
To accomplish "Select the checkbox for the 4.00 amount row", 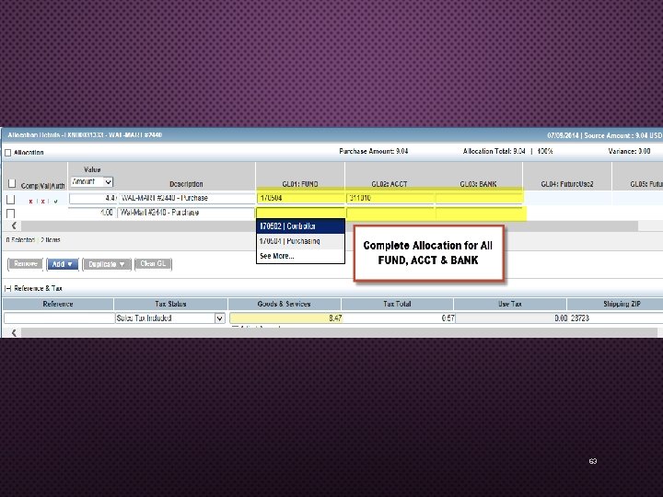I will [10, 214].
